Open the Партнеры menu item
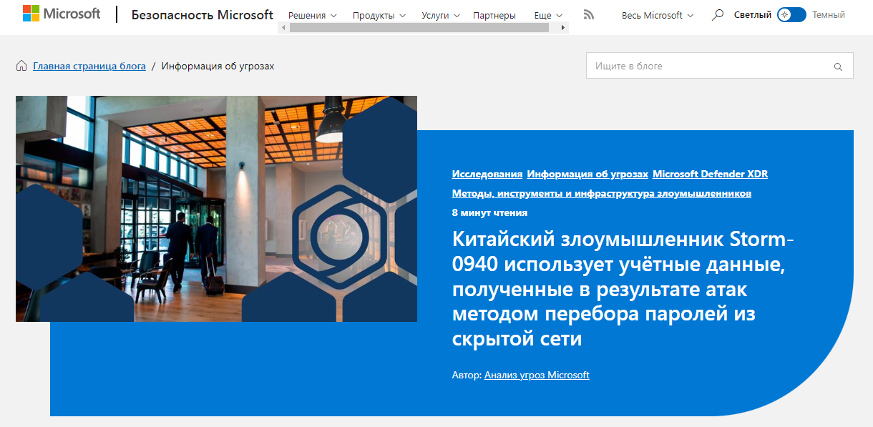 pos(494,15)
